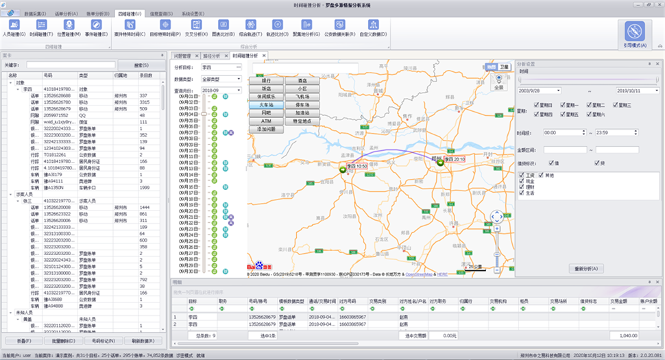The height and width of the screenshot is (360, 665).
Task: Start 聚集地分析(G) tool
Action: click(306, 28)
